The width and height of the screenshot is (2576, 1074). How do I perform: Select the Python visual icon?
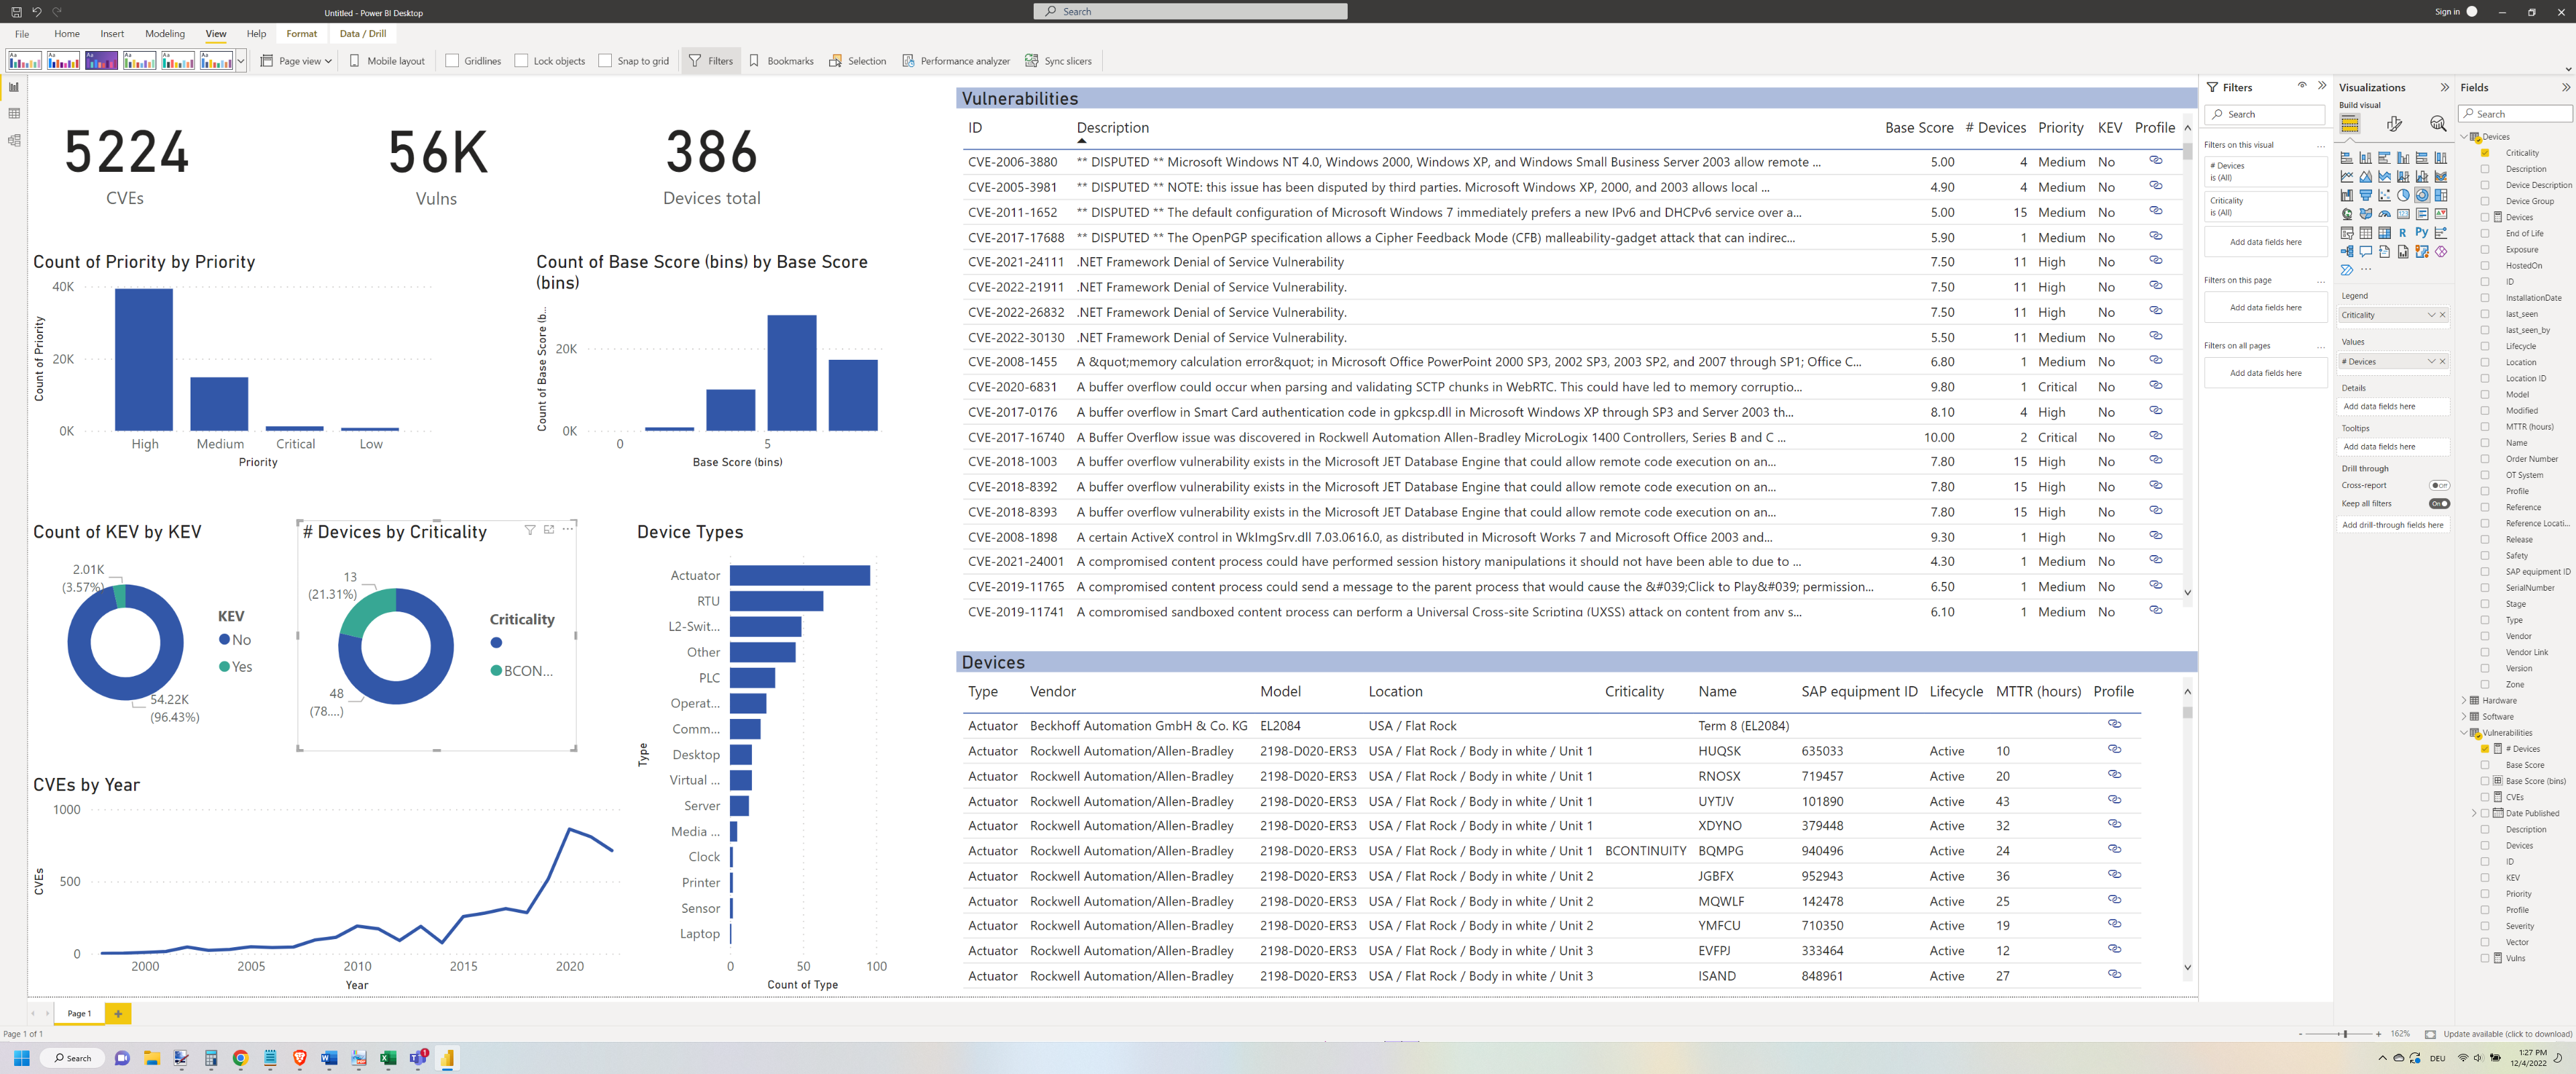pos(2422,232)
